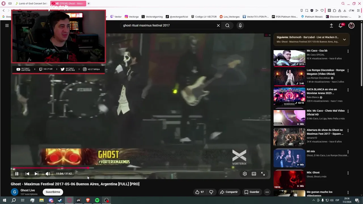Open the 'Mc Caco - Esa bb' thumbnail
Screen dimensions: 363x204
pos(289,58)
